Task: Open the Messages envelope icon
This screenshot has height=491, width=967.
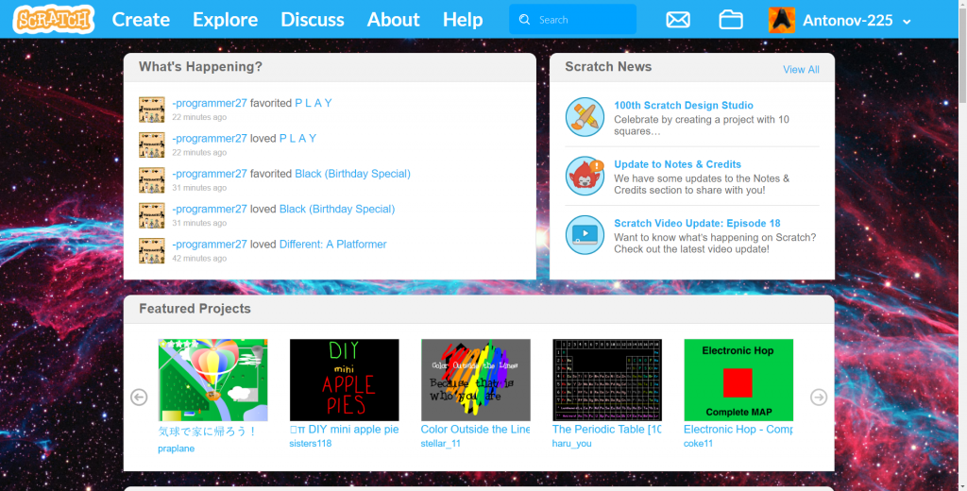Action: [678, 20]
